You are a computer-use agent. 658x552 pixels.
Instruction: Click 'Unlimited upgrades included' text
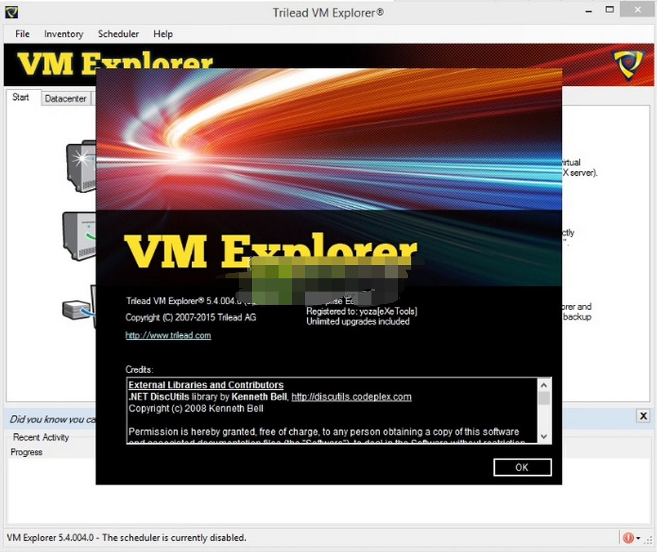tap(358, 321)
